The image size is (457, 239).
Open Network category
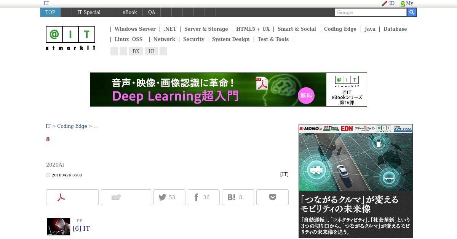click(x=164, y=39)
